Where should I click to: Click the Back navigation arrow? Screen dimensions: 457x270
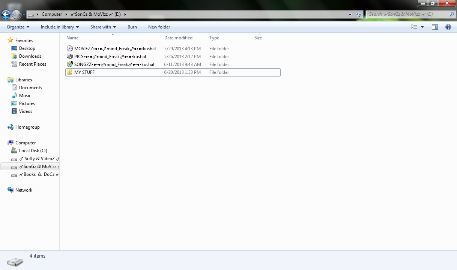pos(6,15)
